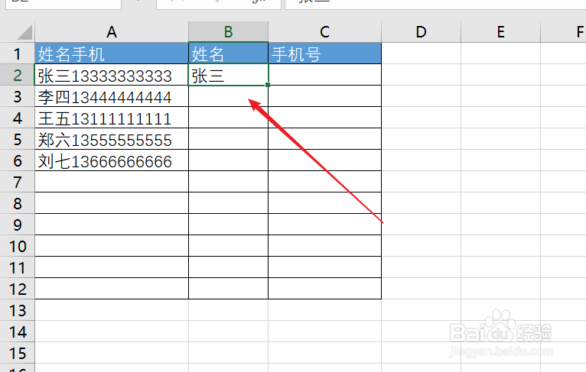The image size is (586, 372).
Task: Select empty cell C3 in 李四 row
Action: (325, 97)
